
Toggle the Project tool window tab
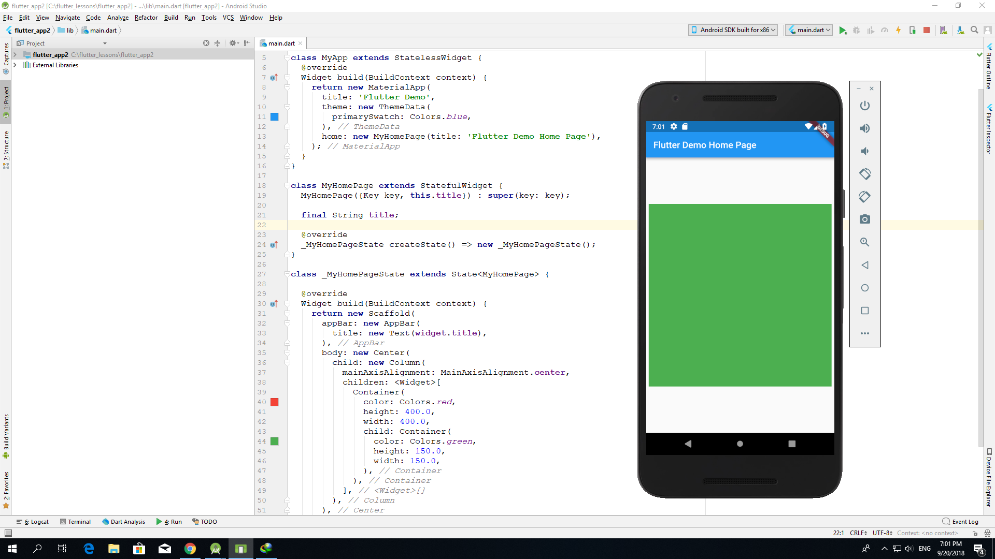[x=6, y=101]
